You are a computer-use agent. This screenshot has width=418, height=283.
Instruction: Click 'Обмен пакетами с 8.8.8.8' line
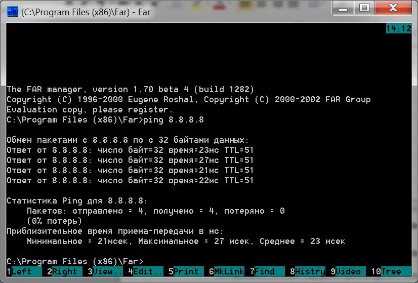pos(128,140)
